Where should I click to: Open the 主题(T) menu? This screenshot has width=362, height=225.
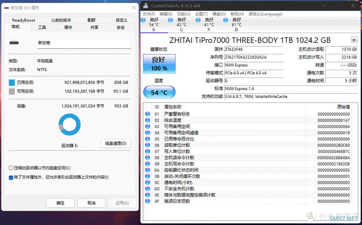click(201, 14)
